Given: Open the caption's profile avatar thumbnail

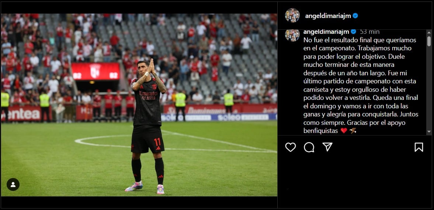Looking at the screenshot, I should (x=292, y=35).
